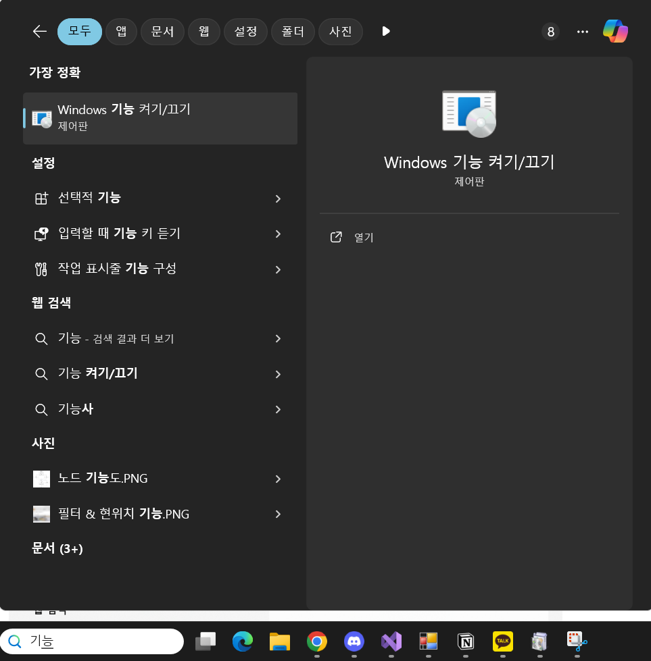
Task: Expand the 작업 표시줄 기능 구성 chevron
Action: click(278, 269)
